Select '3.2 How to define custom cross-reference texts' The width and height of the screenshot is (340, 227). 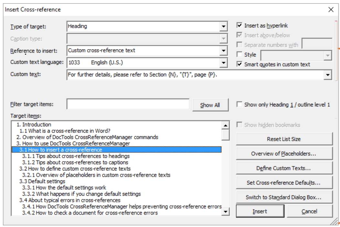coord(116,168)
